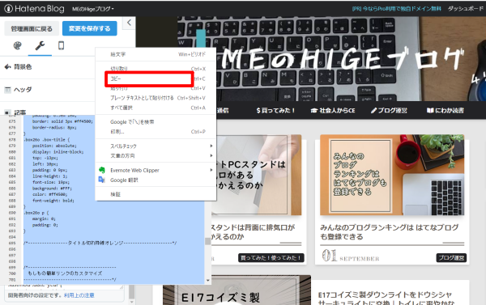Select すべて選択 in the context menu
Screen dimensions: 486x305
click(156, 108)
